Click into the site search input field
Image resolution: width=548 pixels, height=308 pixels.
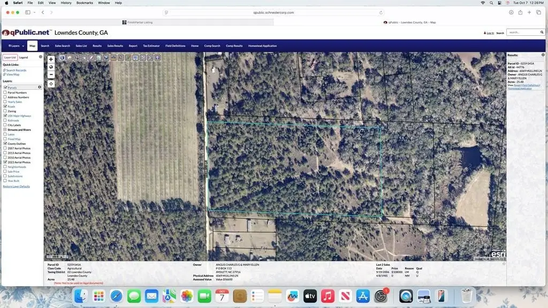(x=521, y=33)
